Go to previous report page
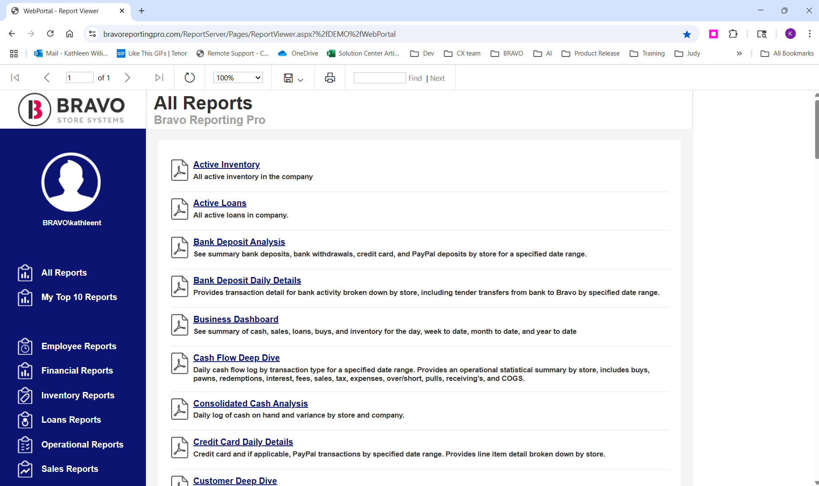Viewport: 819px width, 486px height. pos(47,77)
